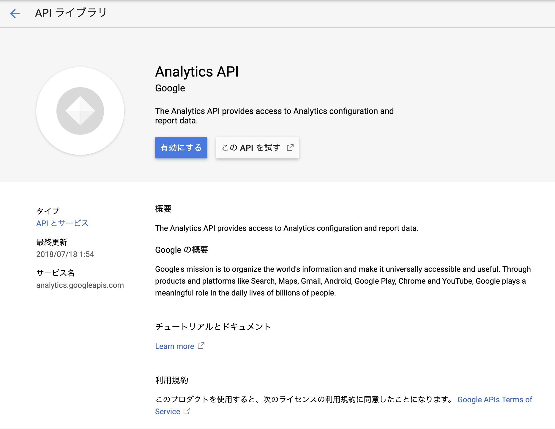Click external-link icon after Service text
555x429 pixels.
click(187, 411)
